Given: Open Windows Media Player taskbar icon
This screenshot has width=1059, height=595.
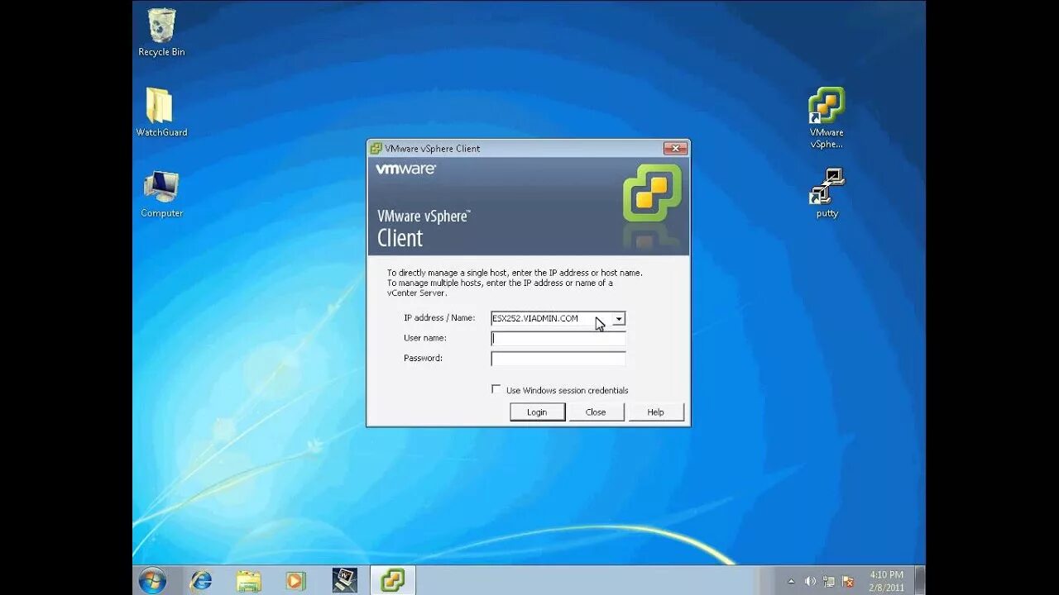Looking at the screenshot, I should tap(295, 581).
